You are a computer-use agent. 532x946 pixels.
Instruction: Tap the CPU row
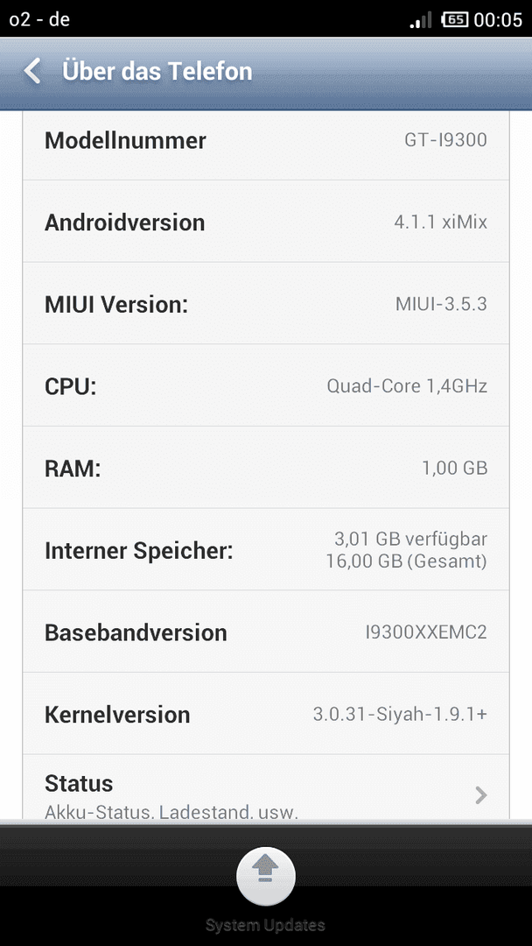click(x=266, y=385)
